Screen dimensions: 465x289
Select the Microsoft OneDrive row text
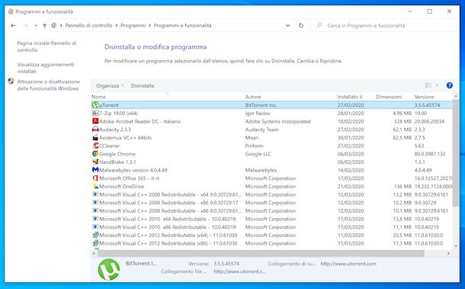pos(122,186)
